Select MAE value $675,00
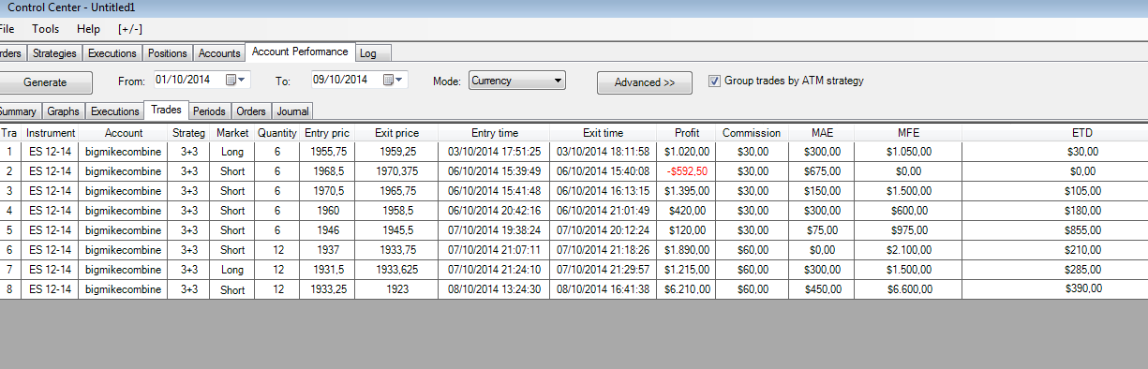This screenshot has width=1148, height=369. tap(822, 170)
